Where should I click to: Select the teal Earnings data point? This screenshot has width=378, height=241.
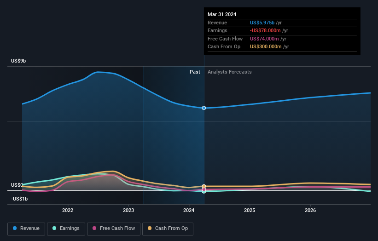(x=204, y=192)
